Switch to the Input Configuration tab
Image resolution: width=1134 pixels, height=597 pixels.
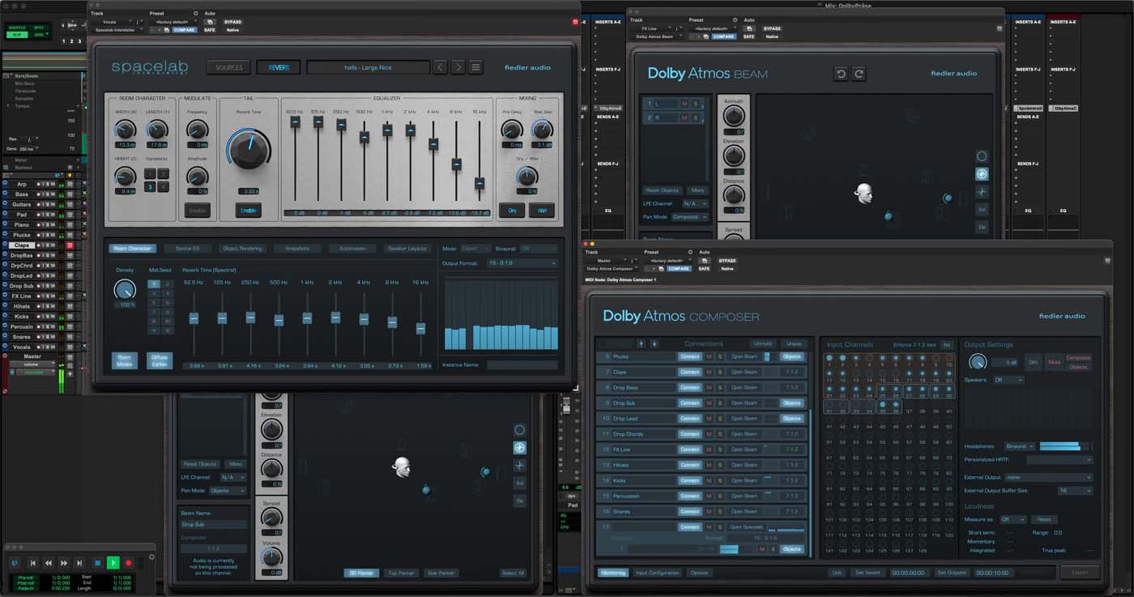(657, 573)
